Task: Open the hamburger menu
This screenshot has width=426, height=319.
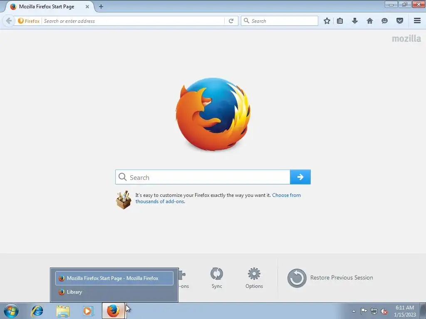Action: coord(417,21)
